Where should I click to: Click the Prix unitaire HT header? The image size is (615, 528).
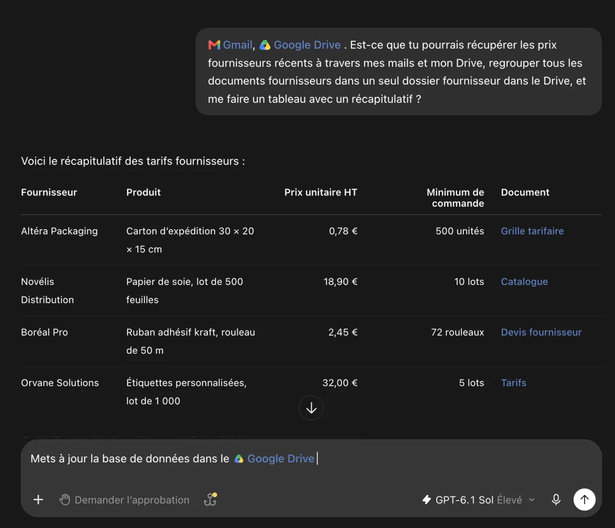point(321,192)
